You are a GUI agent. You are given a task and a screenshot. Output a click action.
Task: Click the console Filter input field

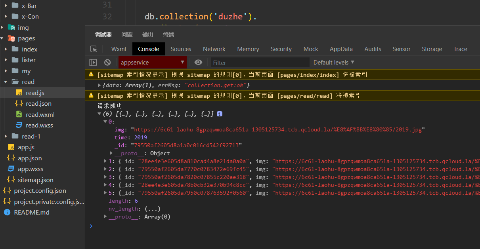point(260,62)
